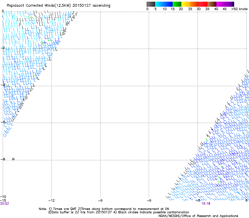This screenshot has width=249, height=218.
Task: Click the purple pass time "20:52"
Action: (x=5, y=204)
